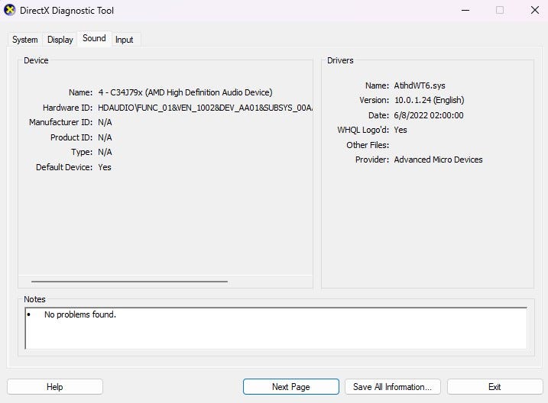Click the Product ID value N/A
Screen dimensions: 548x403
(105, 137)
